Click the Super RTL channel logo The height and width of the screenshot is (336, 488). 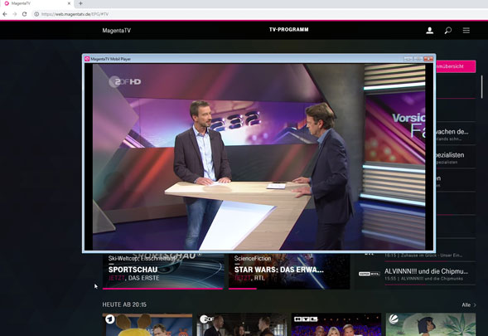(x=370, y=274)
